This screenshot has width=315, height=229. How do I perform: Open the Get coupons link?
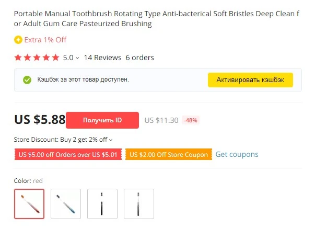pos(237,154)
